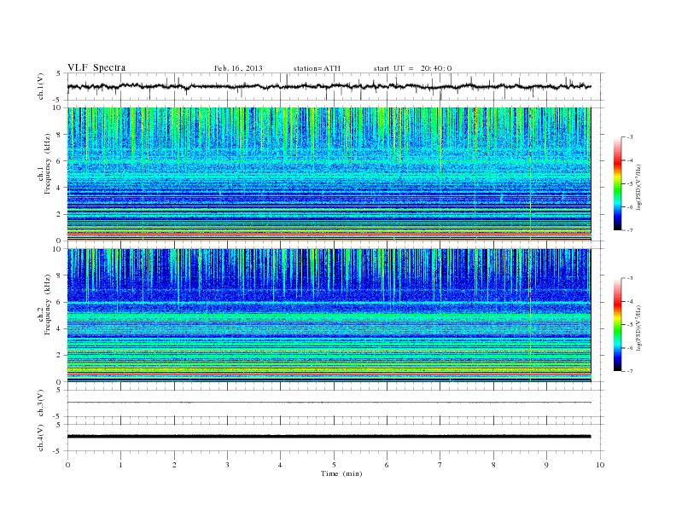The width and height of the screenshot is (676, 522).
Task: Click the time axis tick label "3"
Action: [227, 465]
